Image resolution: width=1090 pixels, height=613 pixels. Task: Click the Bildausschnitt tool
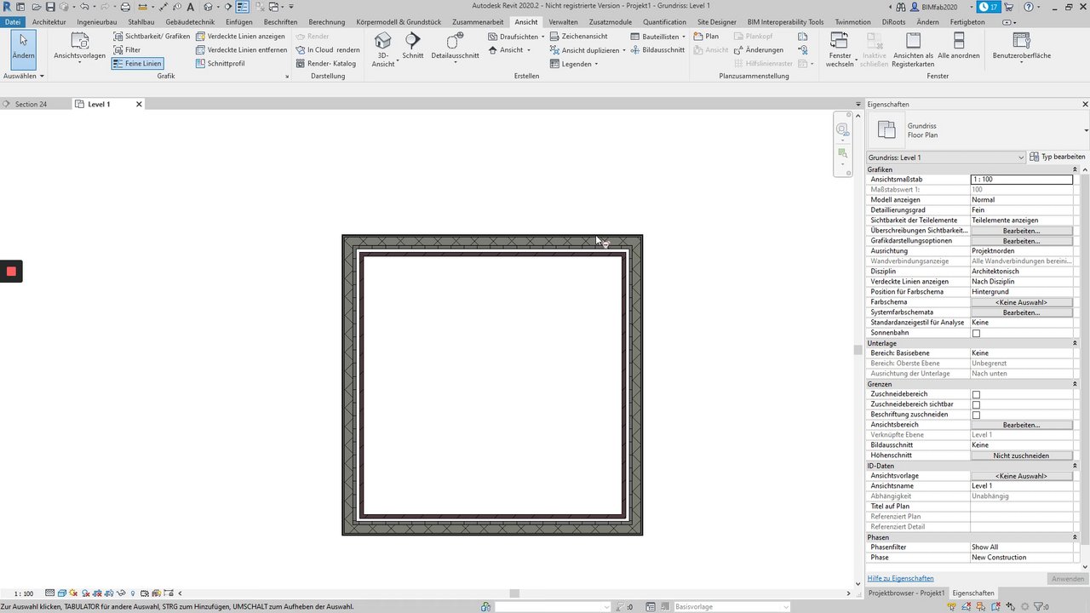click(657, 50)
